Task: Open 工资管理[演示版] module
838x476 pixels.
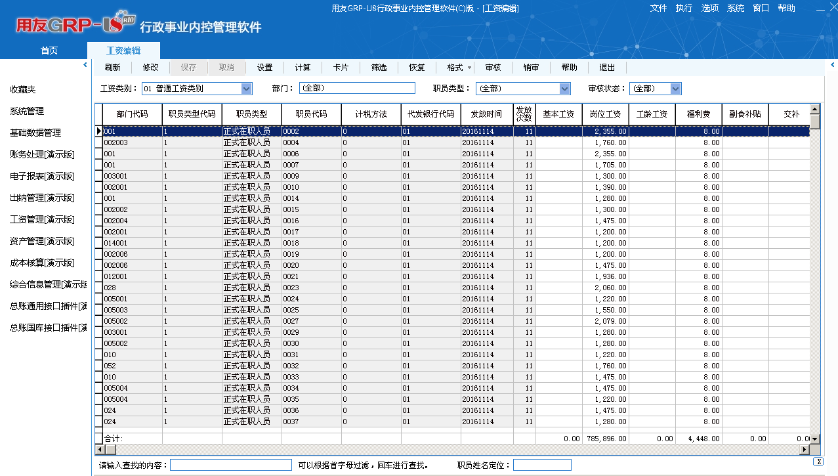Action: 42,219
